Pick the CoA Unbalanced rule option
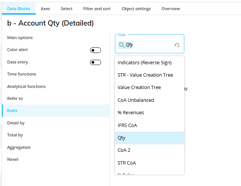The width and height of the screenshot is (241, 186). 136,100
